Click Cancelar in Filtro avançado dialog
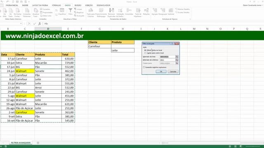 click(x=173, y=72)
